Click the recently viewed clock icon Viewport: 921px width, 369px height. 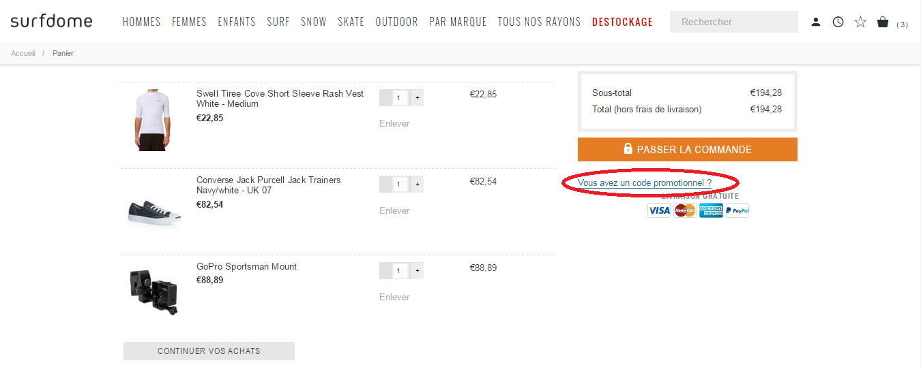pyautogui.click(x=838, y=22)
